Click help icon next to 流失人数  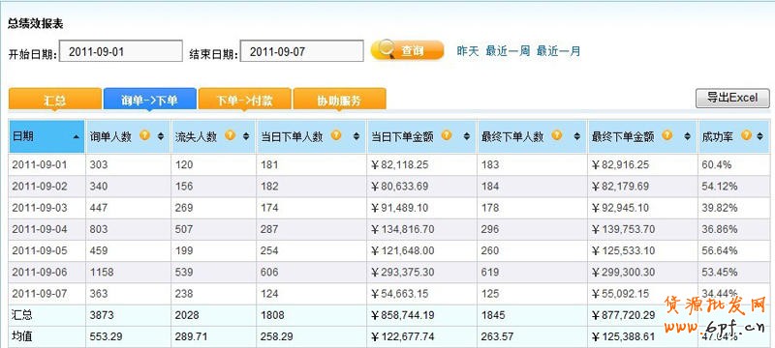pyautogui.click(x=230, y=134)
